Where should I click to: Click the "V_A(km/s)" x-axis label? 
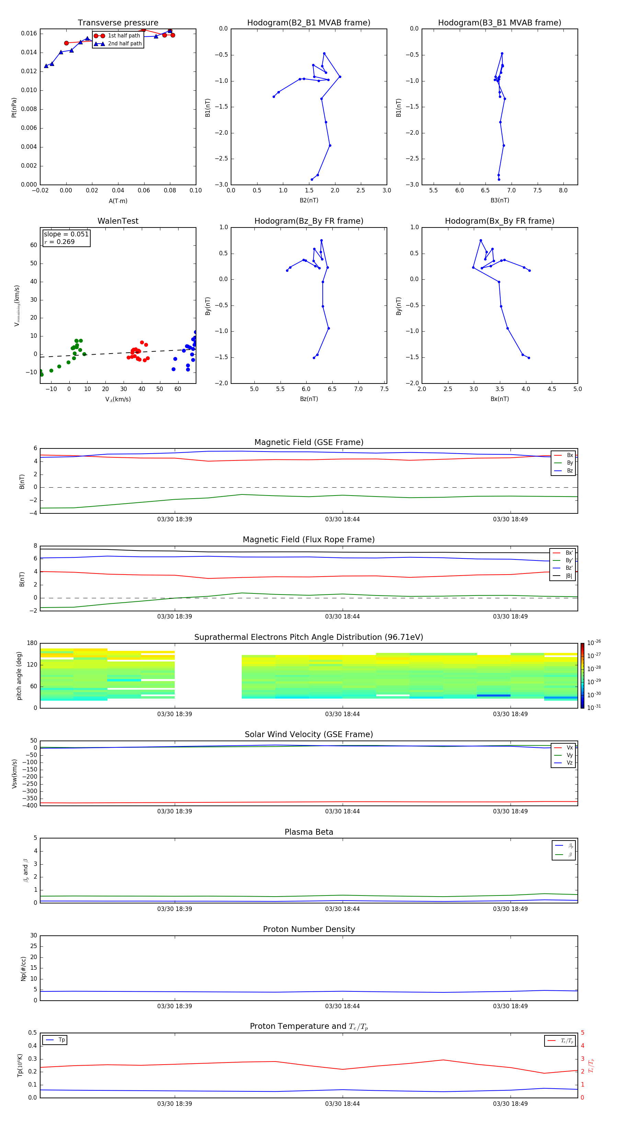click(118, 399)
